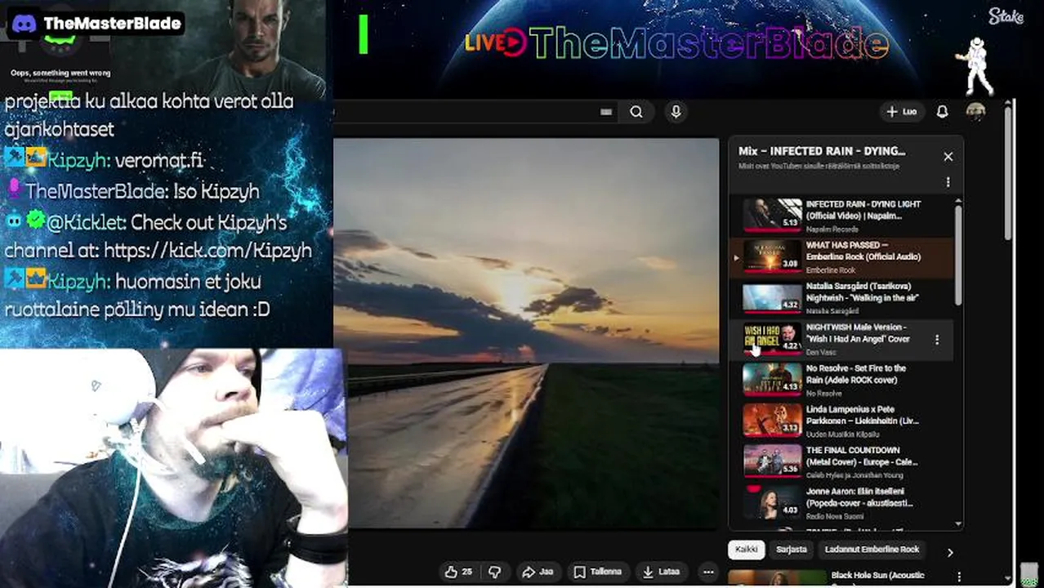Click the LIVE play icon in the banner
Image resolution: width=1044 pixels, height=588 pixels.
coord(512,42)
